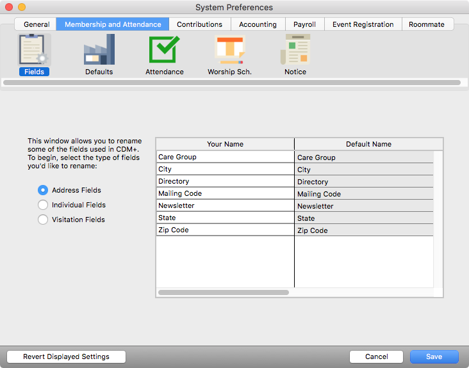The image size is (469, 368).
Task: Switch to the General tab
Action: (37, 24)
